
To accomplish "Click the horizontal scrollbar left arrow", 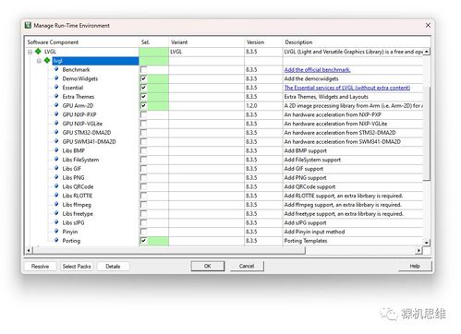I will click(x=29, y=250).
